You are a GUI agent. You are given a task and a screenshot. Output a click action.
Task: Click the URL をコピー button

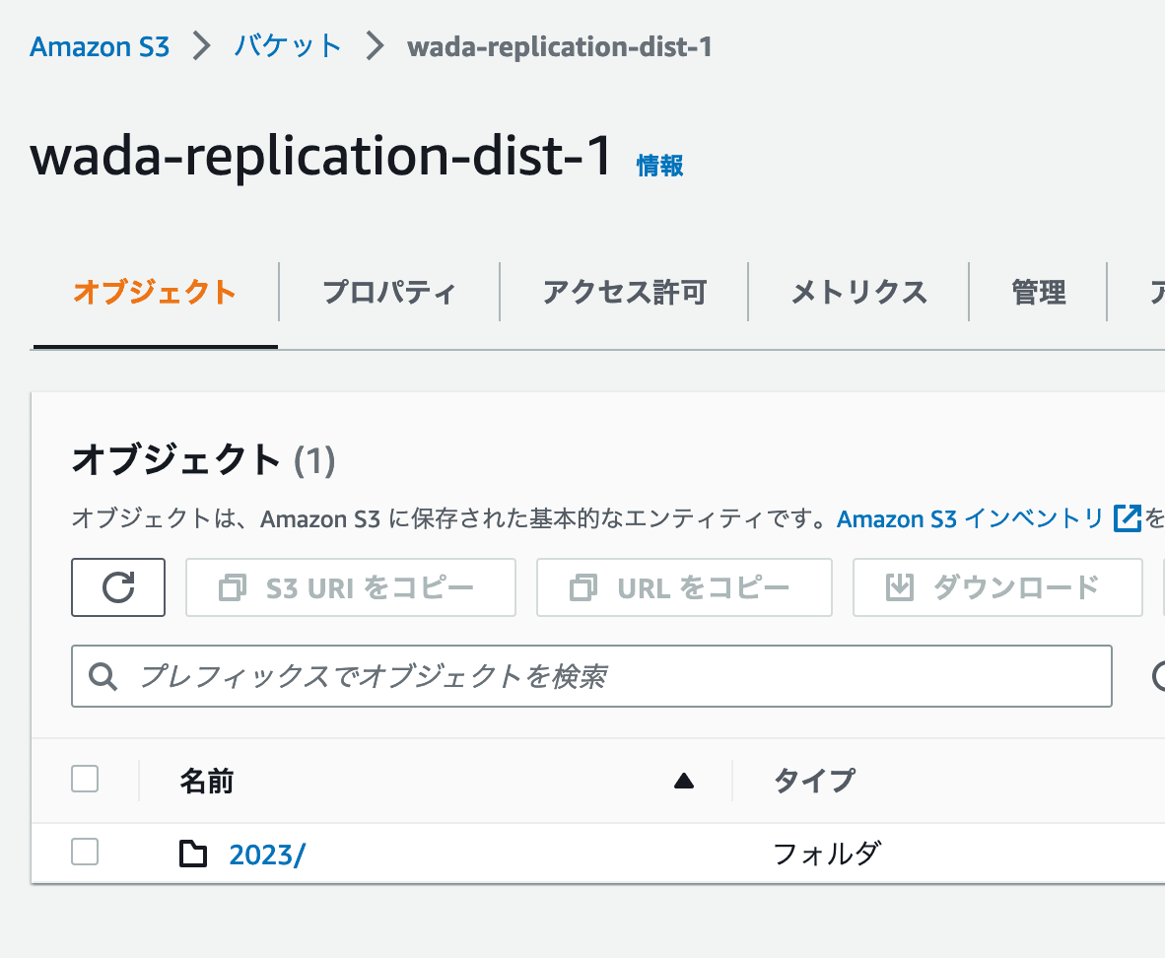pos(684,587)
